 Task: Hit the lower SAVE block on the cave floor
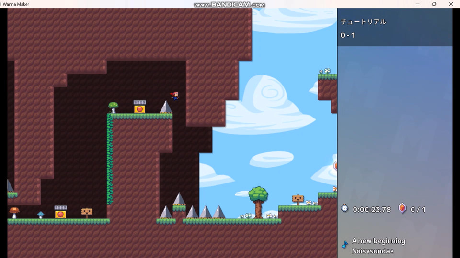[x=60, y=212]
